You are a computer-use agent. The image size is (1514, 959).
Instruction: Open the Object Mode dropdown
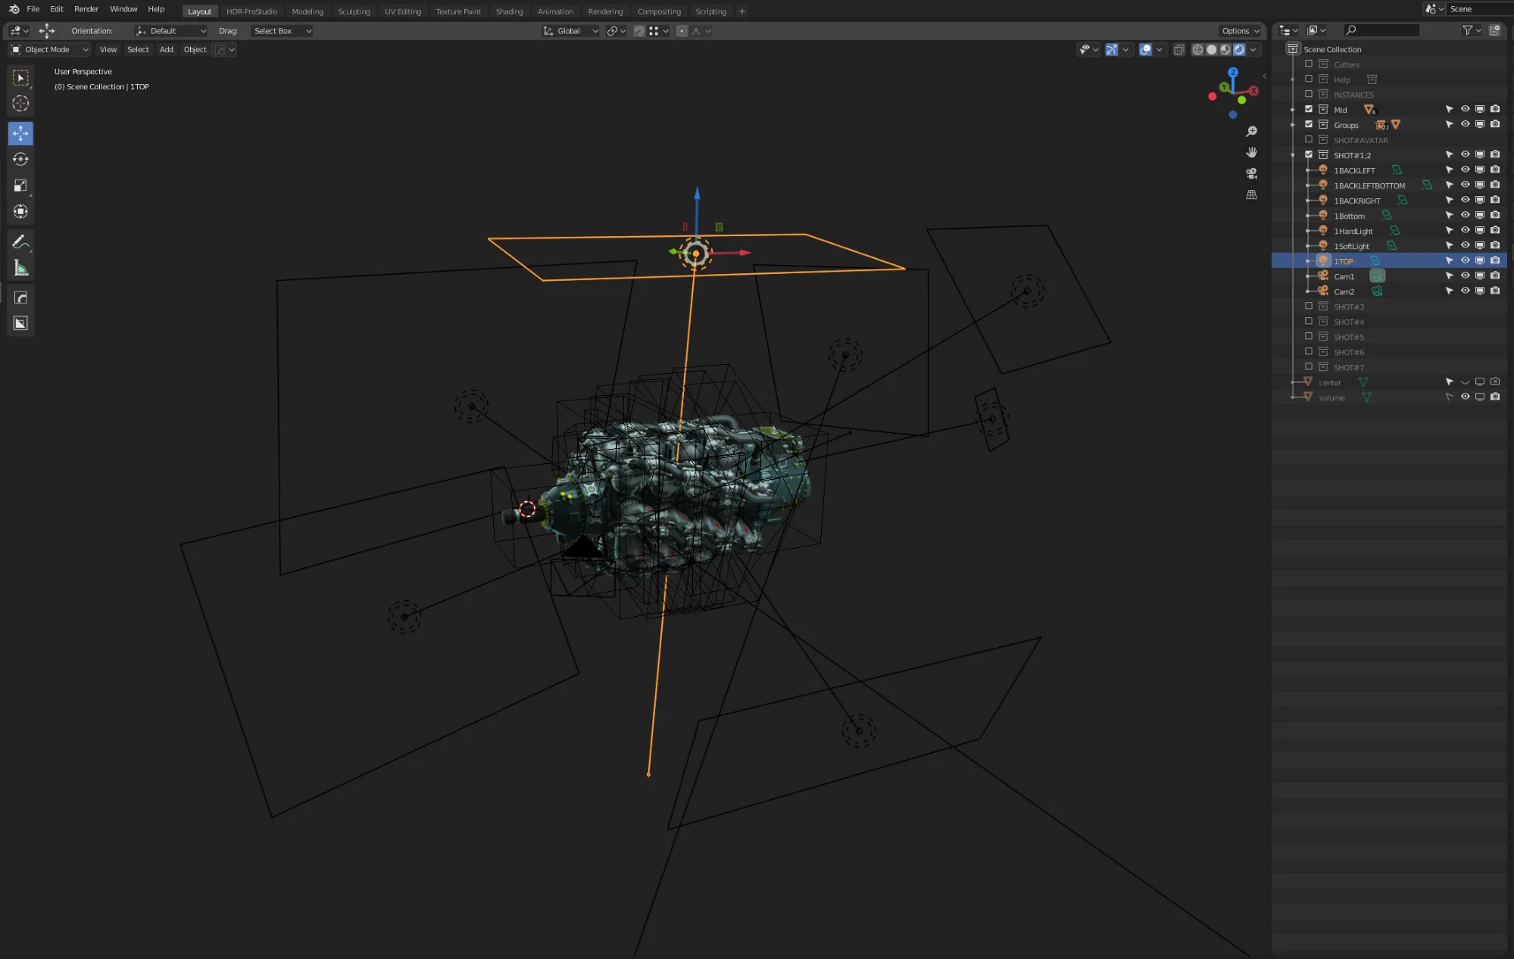click(49, 50)
